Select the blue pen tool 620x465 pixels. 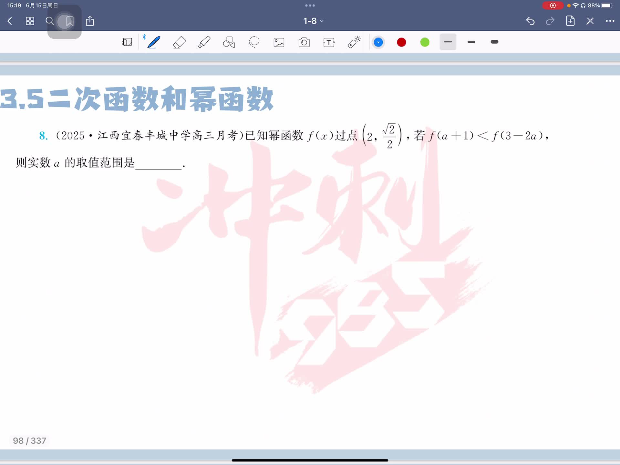pos(154,42)
